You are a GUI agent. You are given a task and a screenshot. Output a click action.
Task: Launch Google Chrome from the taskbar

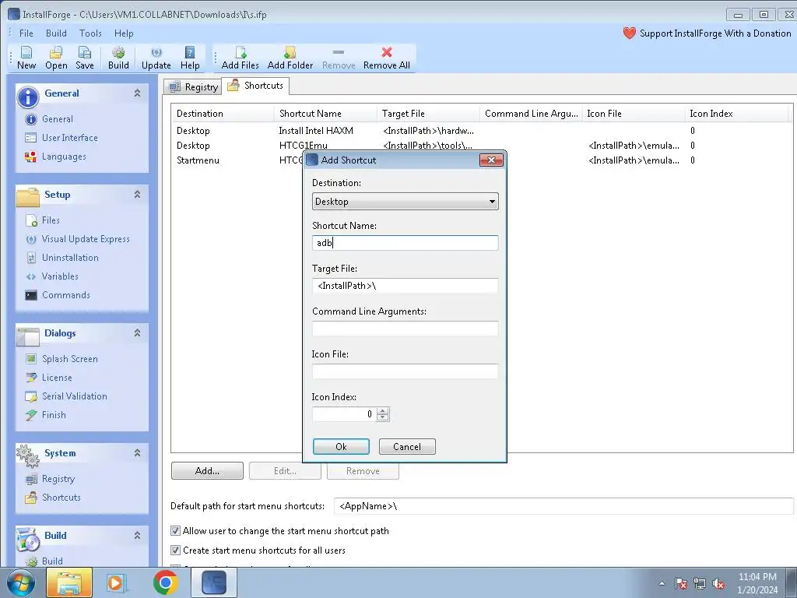pyautogui.click(x=165, y=582)
